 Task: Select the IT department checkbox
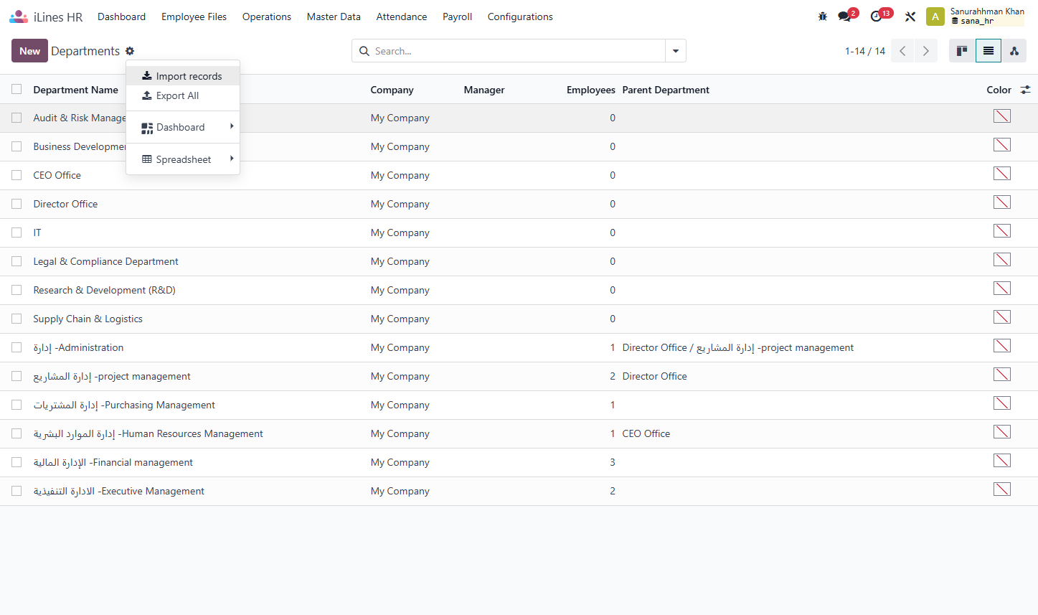16,233
